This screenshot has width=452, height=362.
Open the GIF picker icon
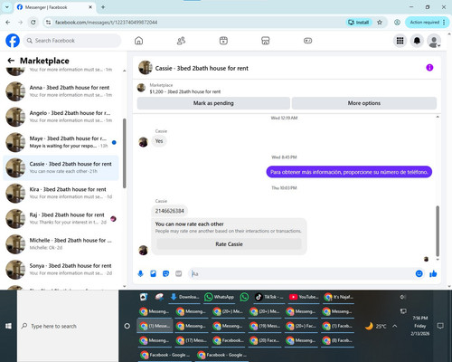(179, 273)
